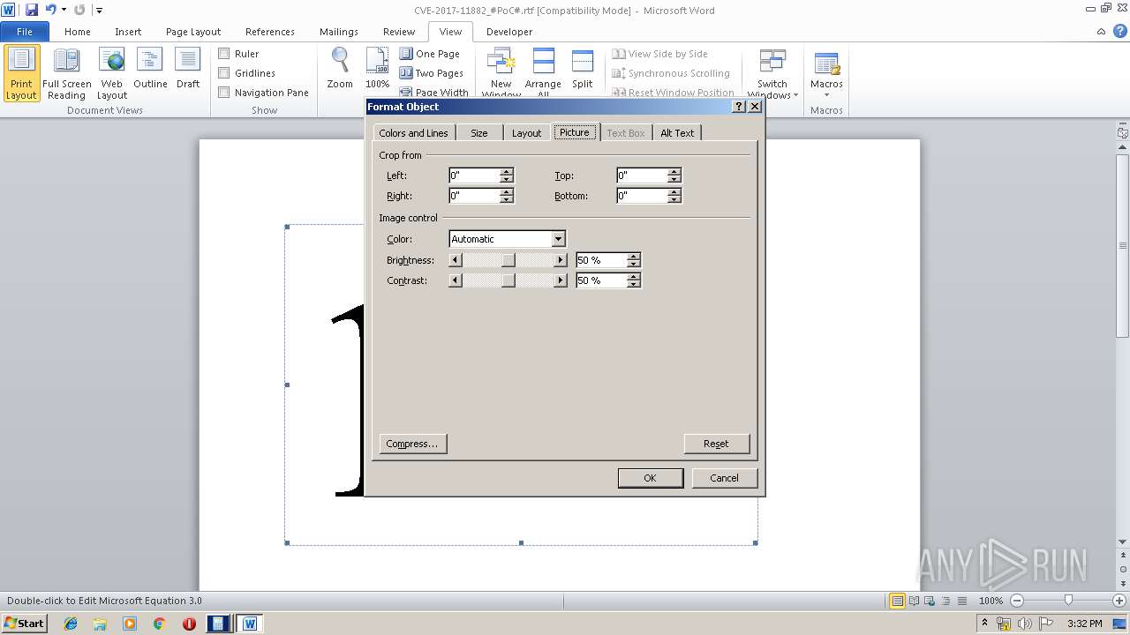Screen dimensions: 1130x635
Task: Open Mailings ribbon tab
Action: pos(339,32)
